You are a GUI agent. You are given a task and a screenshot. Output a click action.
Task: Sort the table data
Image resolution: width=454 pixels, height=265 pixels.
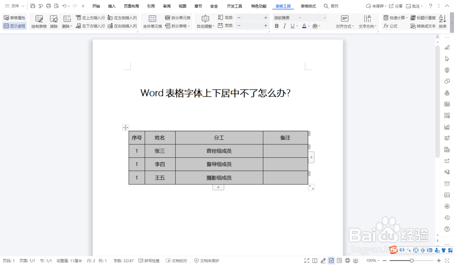(x=443, y=22)
